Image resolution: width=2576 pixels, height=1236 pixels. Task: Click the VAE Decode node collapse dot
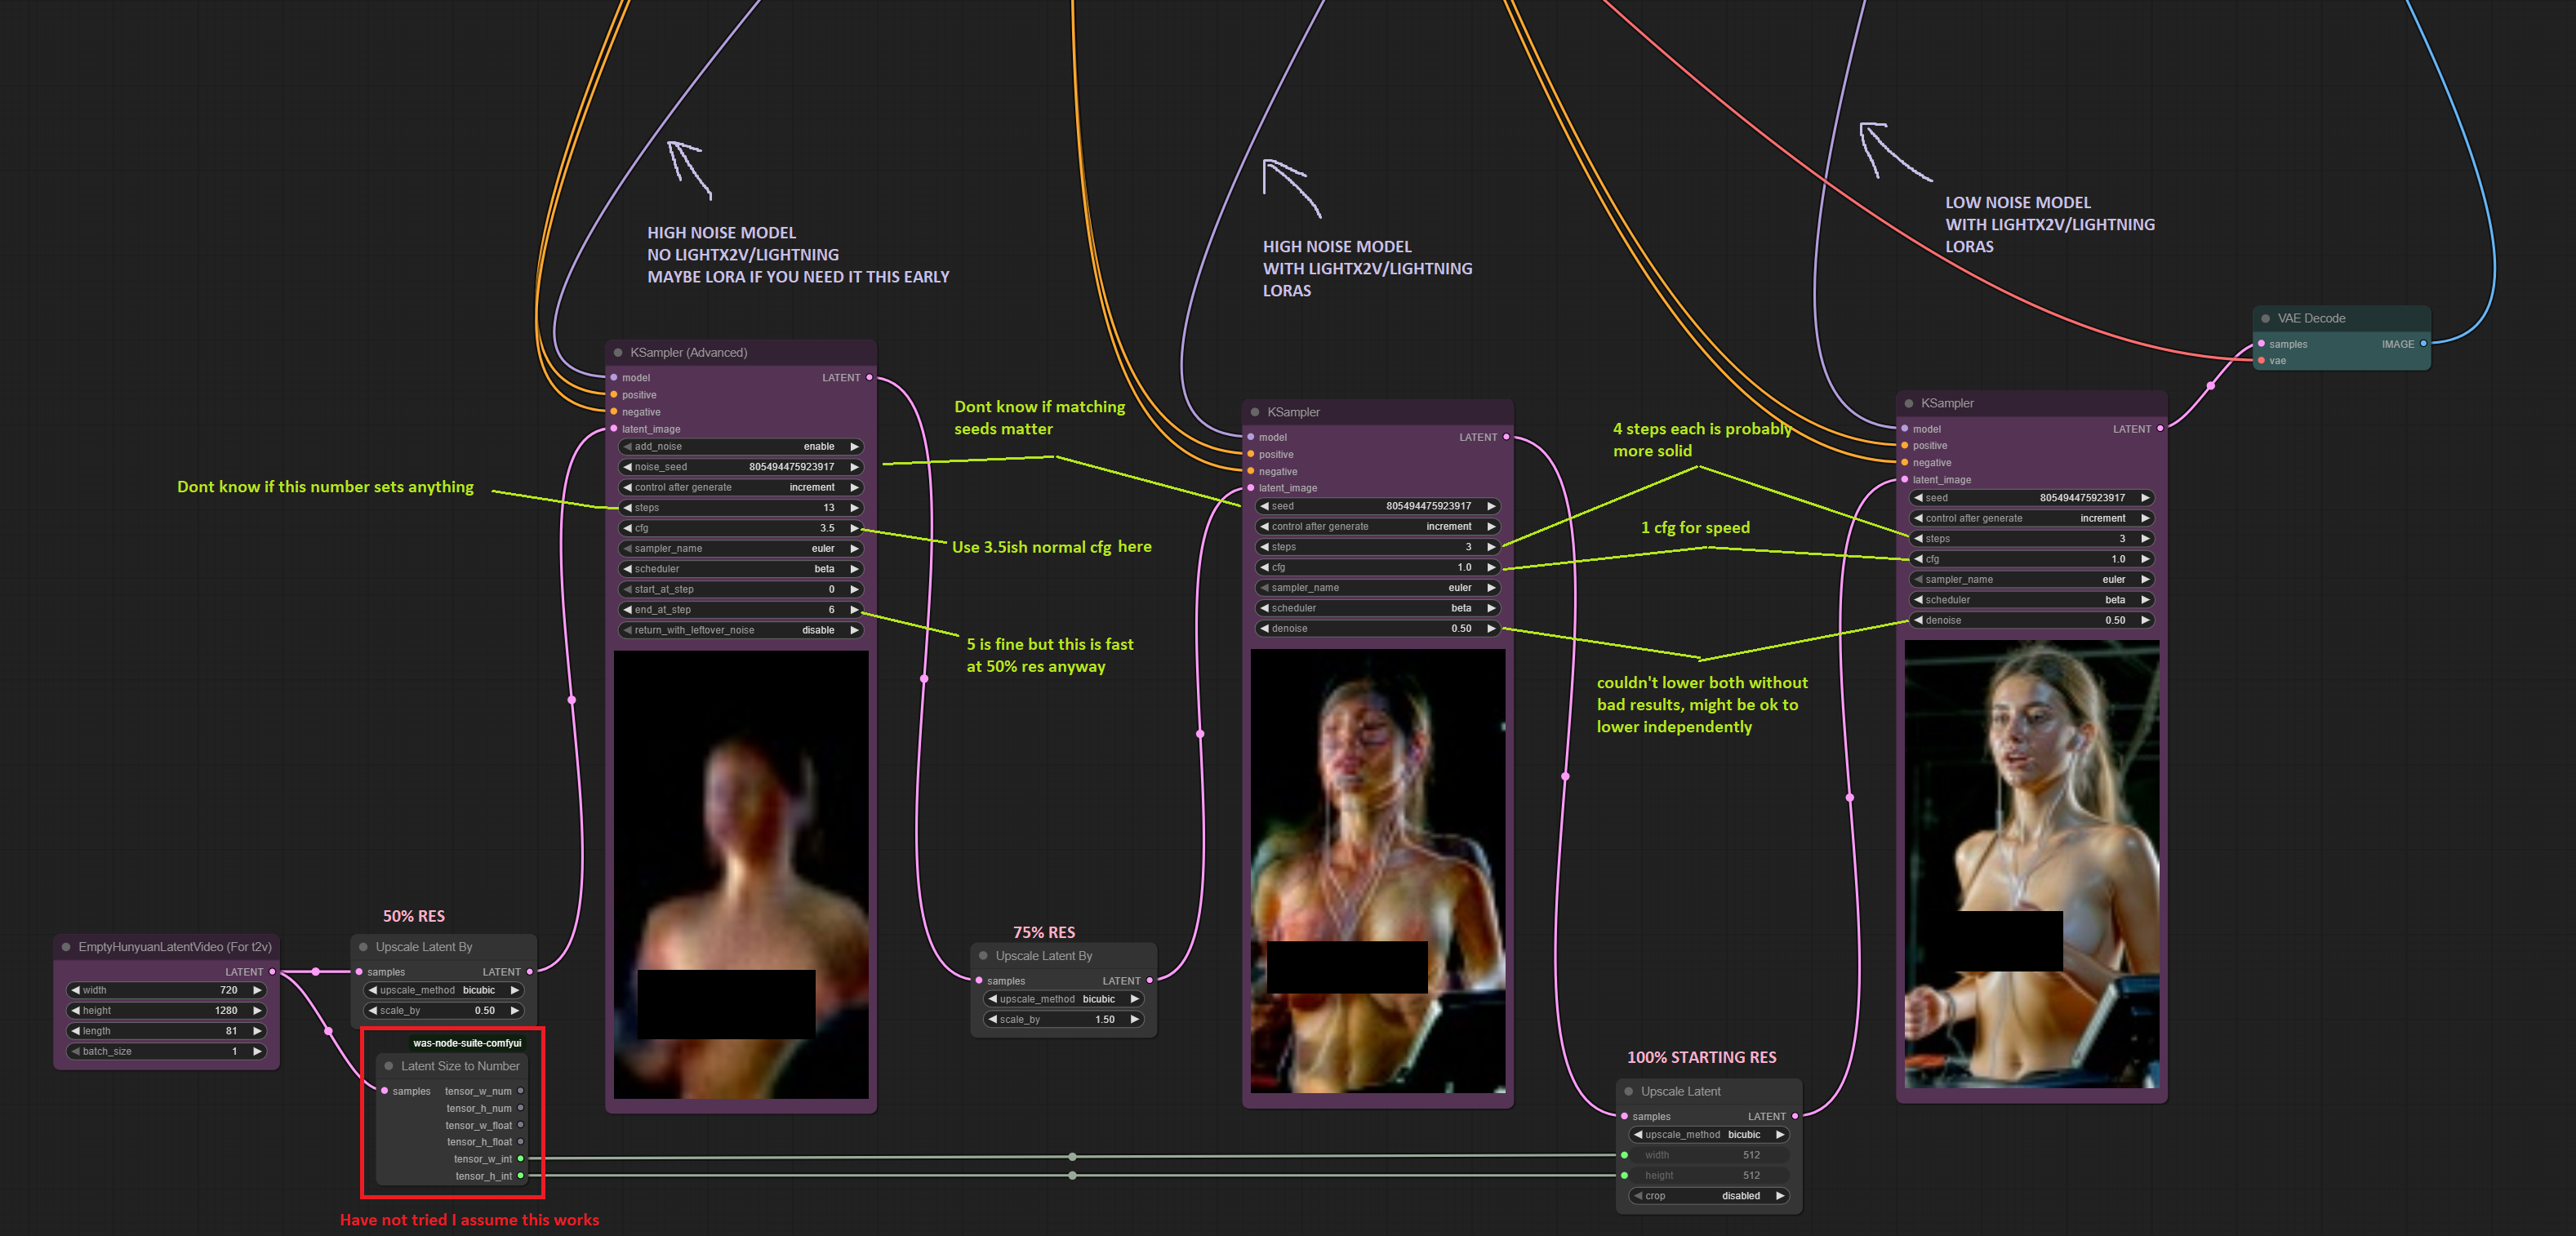[2265, 319]
